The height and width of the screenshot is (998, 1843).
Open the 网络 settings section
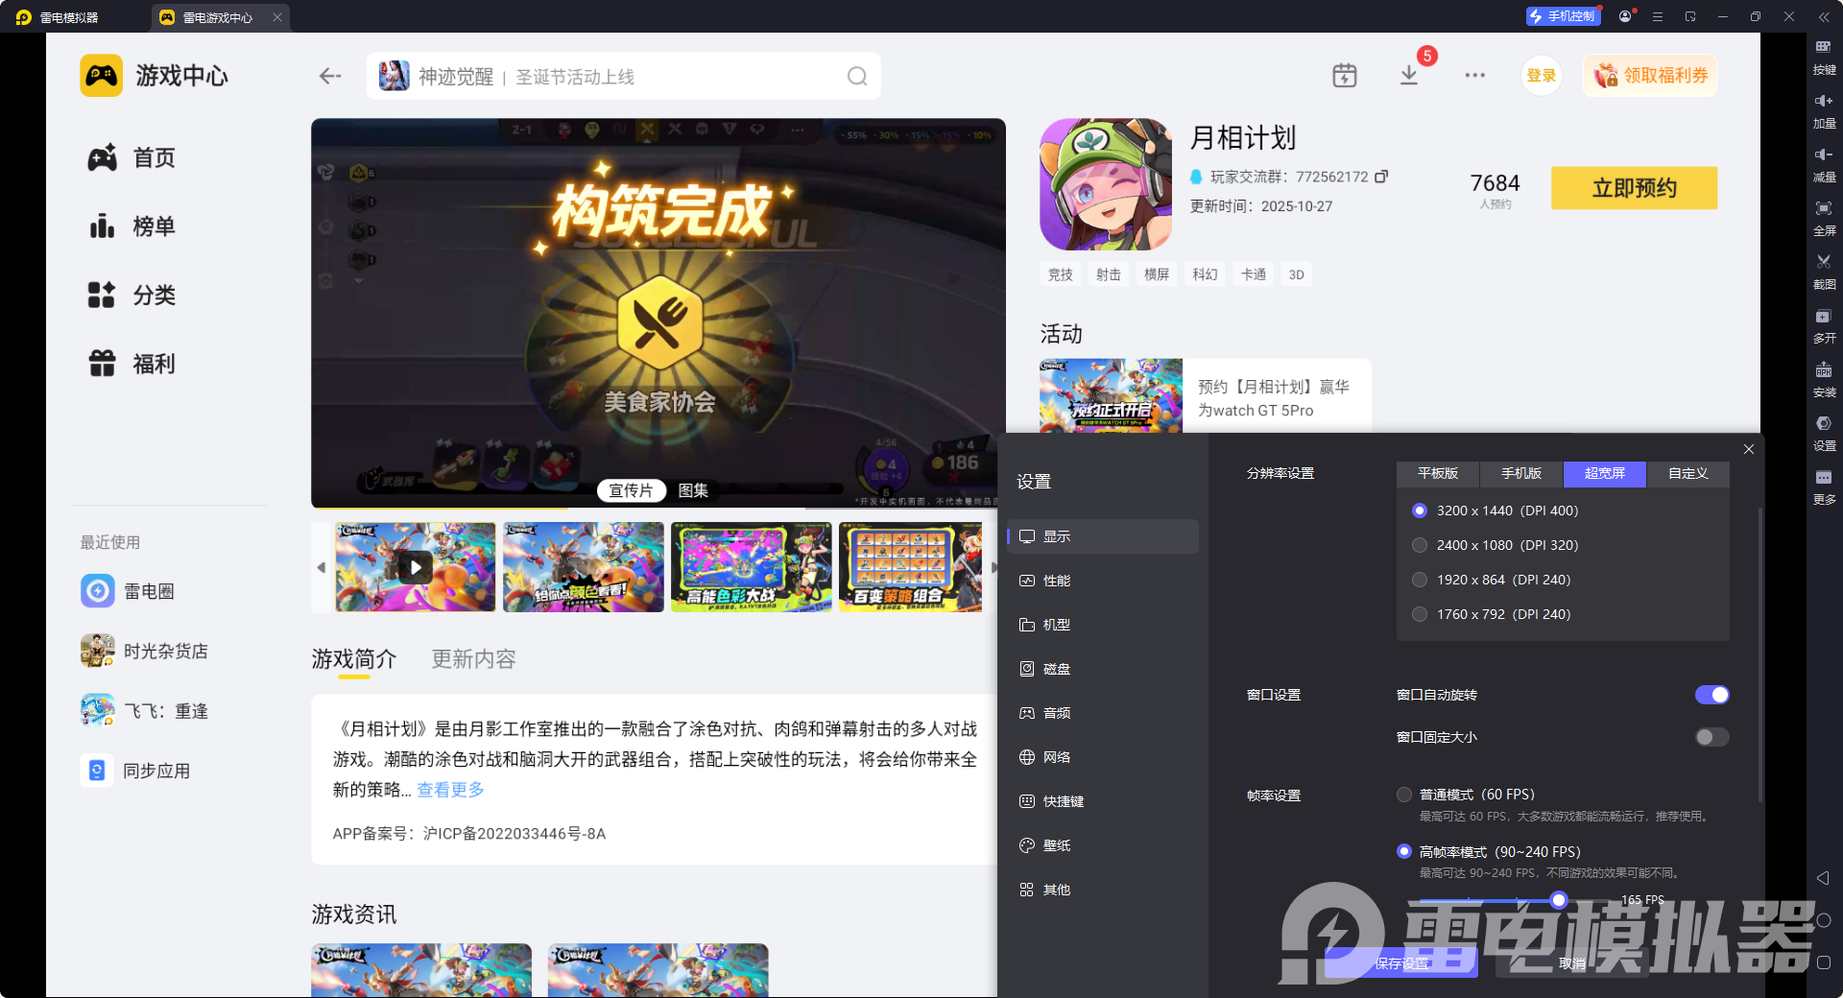pos(1103,757)
